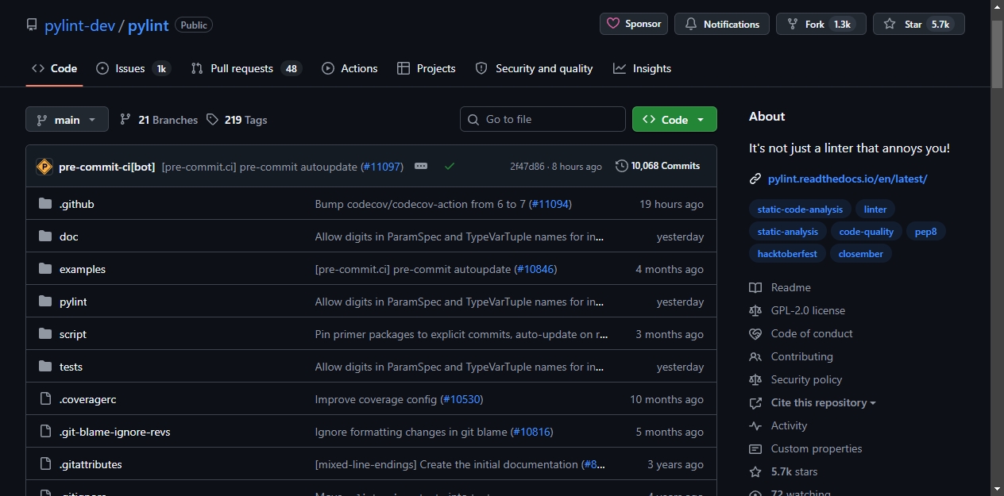Click the static-analysis topic tag
This screenshot has width=1004, height=496.
coord(788,232)
